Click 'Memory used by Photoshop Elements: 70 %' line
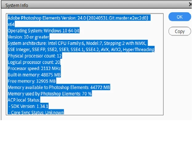Viewport: 193px width, 141px height. [50, 94]
